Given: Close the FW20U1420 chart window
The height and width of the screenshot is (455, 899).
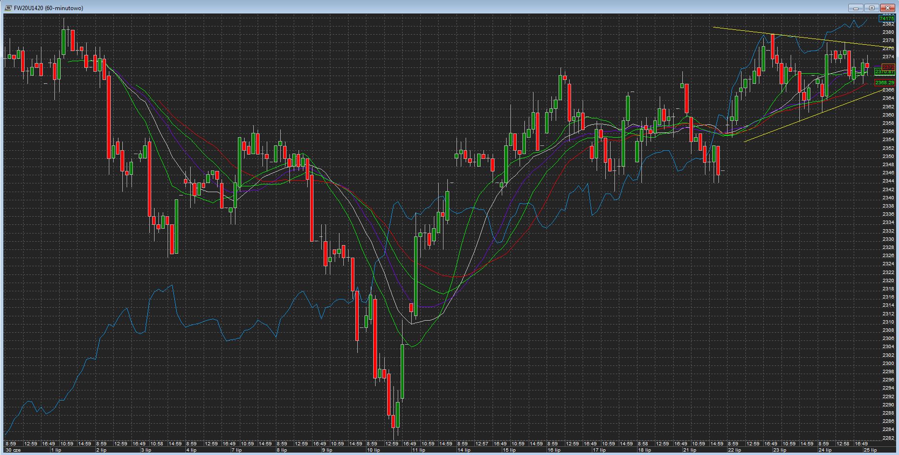Looking at the screenshot, I should (x=887, y=8).
